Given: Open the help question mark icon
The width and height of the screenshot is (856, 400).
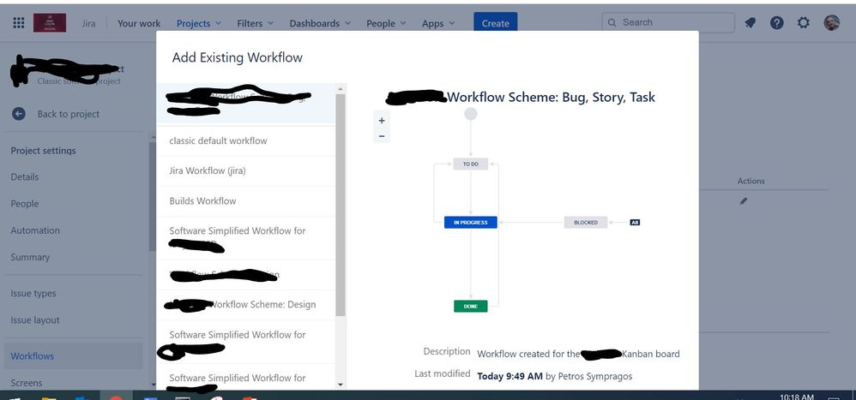Looking at the screenshot, I should [x=777, y=23].
